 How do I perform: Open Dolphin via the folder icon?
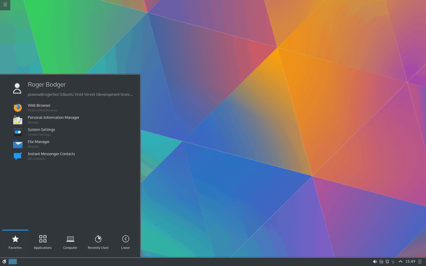(18, 144)
